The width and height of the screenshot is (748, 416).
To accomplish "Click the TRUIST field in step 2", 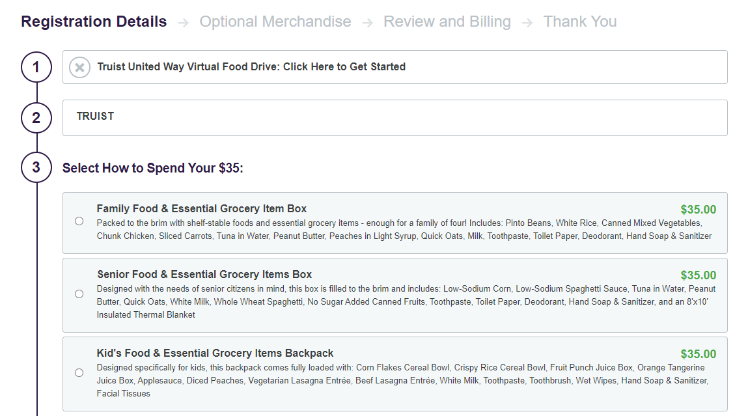I will [395, 118].
